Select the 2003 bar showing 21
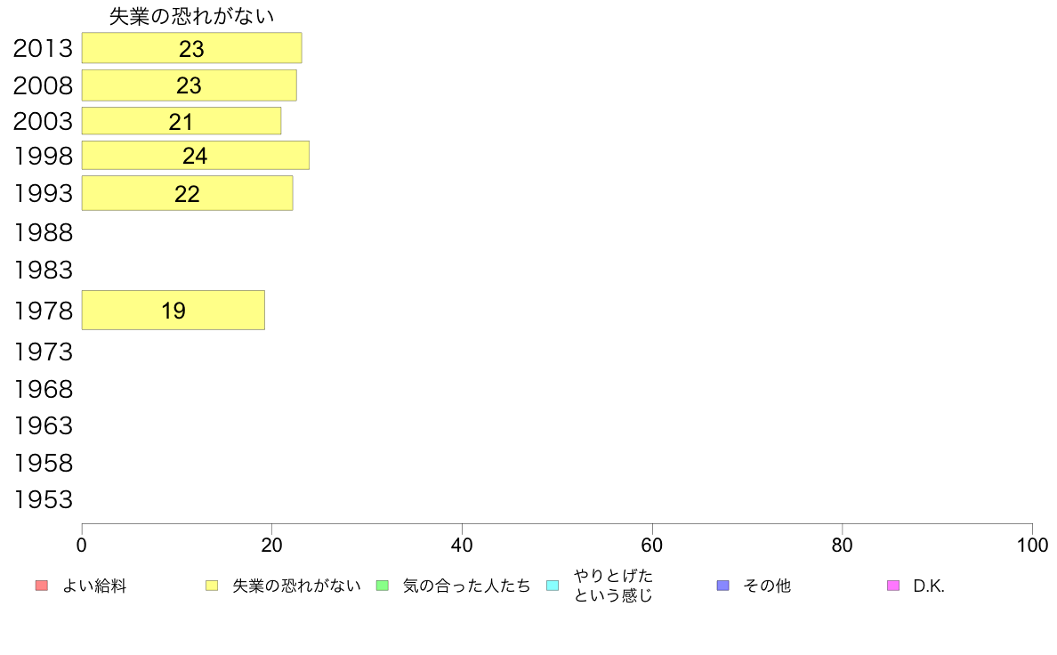This screenshot has width=1057, height=655. [x=182, y=121]
